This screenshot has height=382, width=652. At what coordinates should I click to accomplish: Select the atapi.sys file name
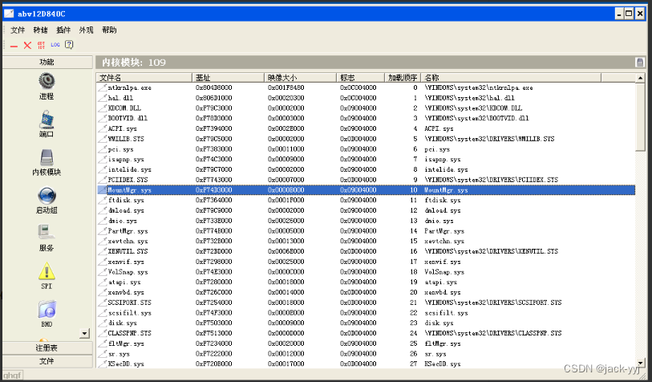coord(124,282)
